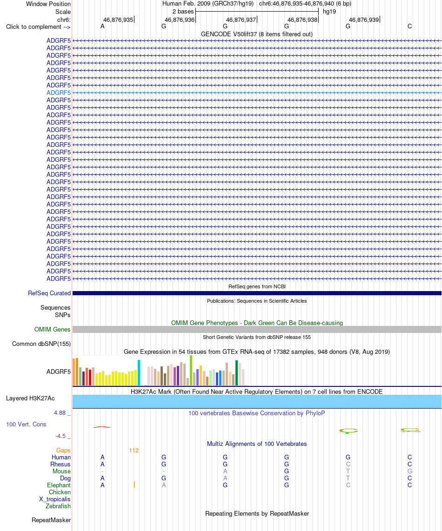Screen dimensions: 442x531
Task: Click the X_tropicalis species label
Action: [x=54, y=499]
